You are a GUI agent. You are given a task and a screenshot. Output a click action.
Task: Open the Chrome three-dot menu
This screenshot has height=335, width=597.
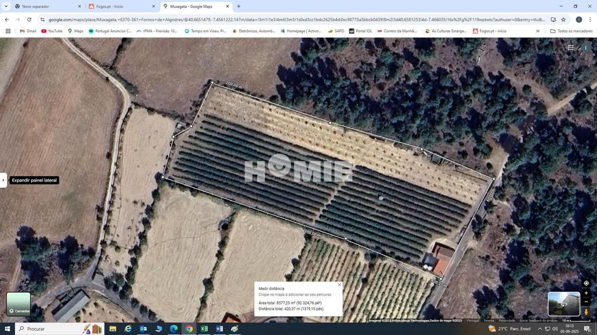590,20
